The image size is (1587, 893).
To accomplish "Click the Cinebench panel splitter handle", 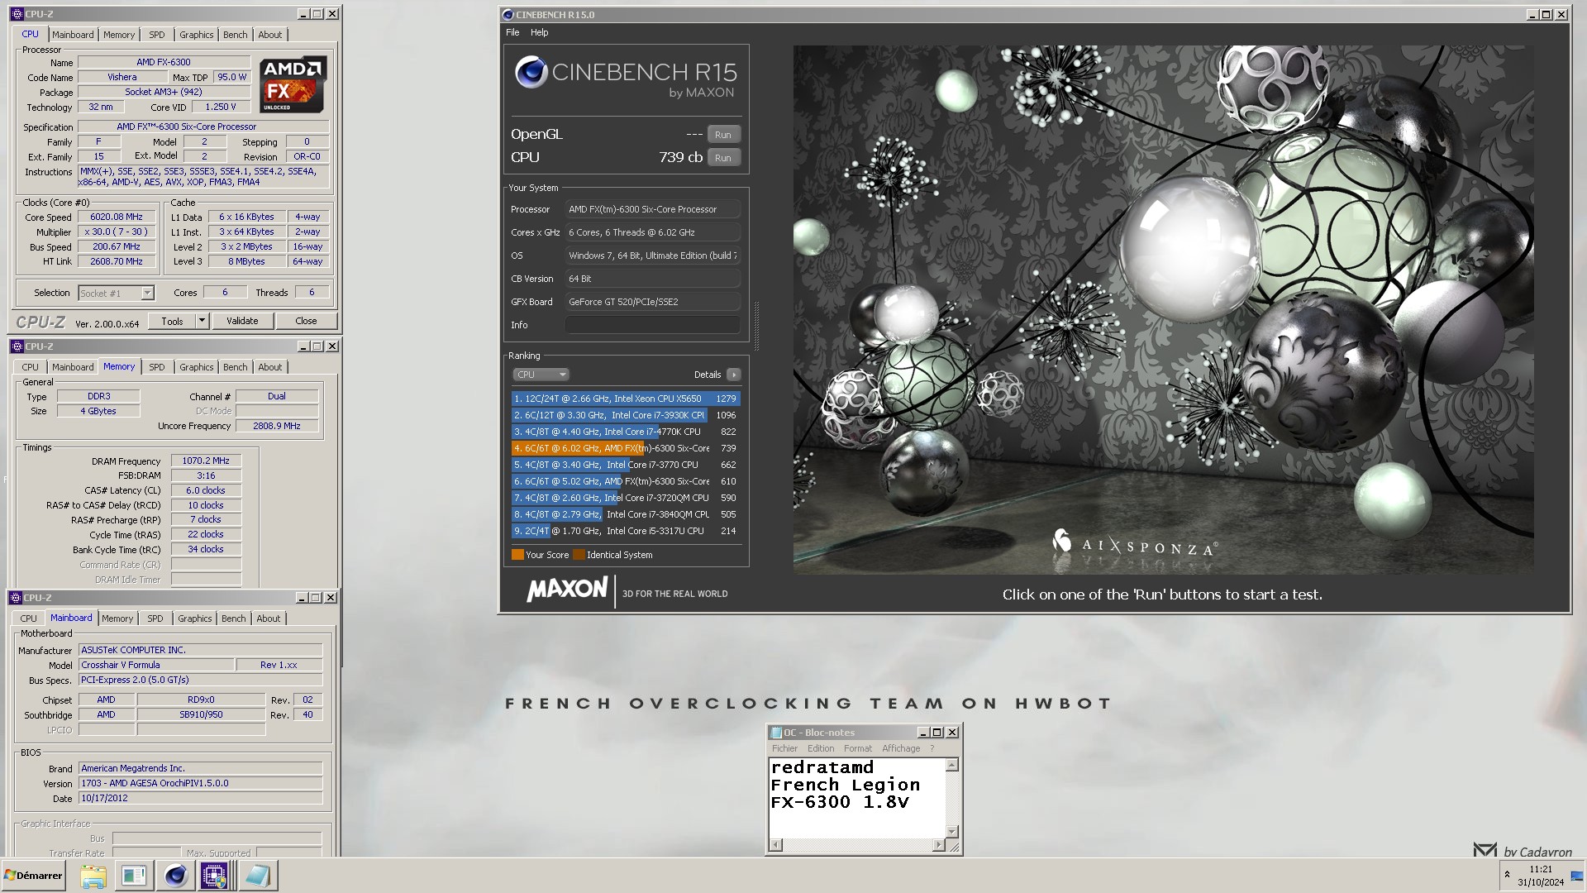I will (x=756, y=327).
